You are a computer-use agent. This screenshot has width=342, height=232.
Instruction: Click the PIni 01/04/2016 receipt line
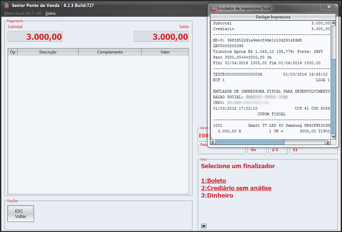point(267,63)
